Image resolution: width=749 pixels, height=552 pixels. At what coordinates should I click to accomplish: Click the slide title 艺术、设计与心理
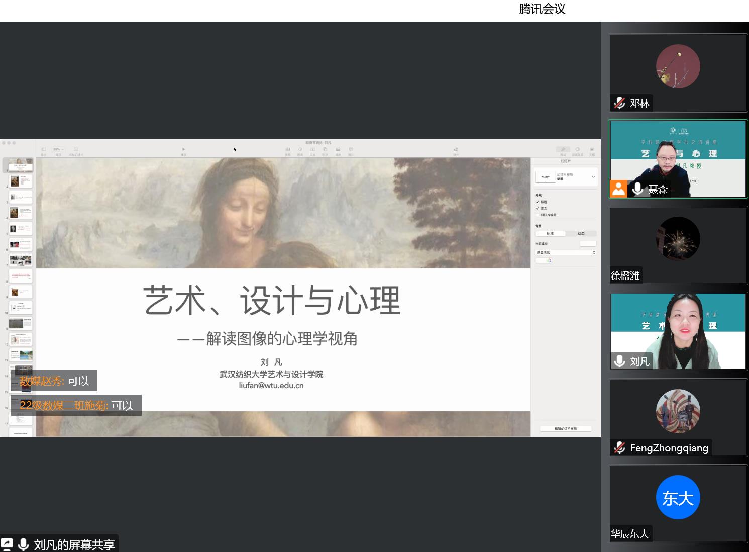coord(272,300)
